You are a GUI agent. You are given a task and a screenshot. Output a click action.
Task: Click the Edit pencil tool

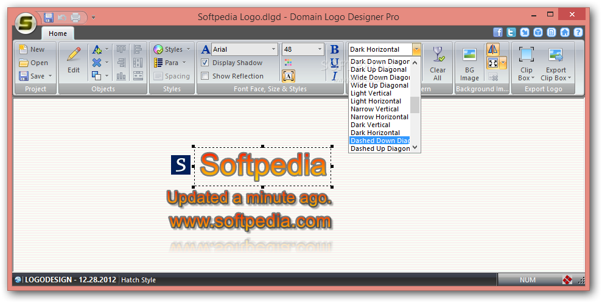[x=74, y=61]
